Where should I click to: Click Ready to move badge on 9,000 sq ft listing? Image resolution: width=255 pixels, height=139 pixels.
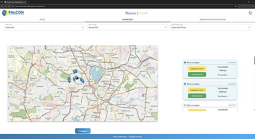(x=197, y=74)
